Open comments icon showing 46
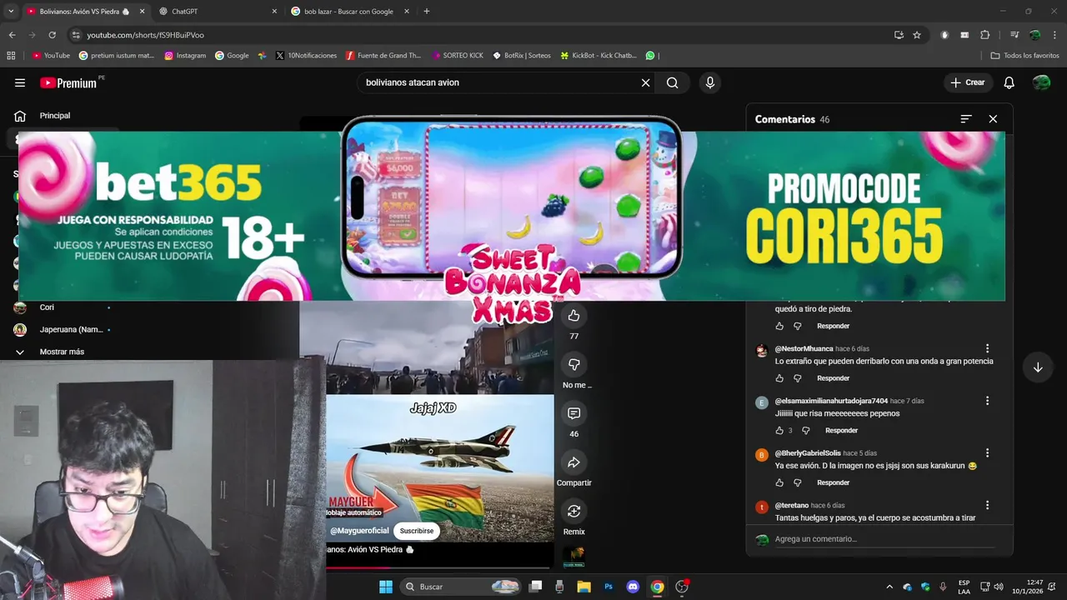The width and height of the screenshot is (1067, 600). 574,413
